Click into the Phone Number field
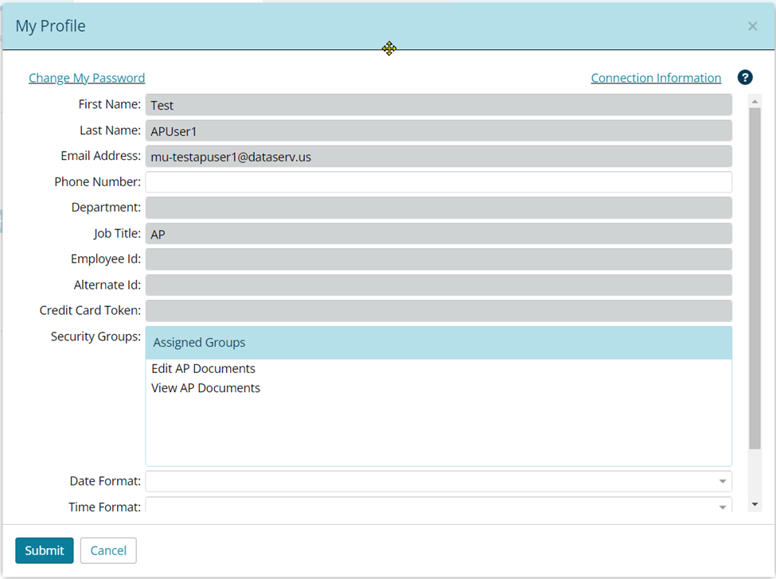The height and width of the screenshot is (579, 776). 438,182
